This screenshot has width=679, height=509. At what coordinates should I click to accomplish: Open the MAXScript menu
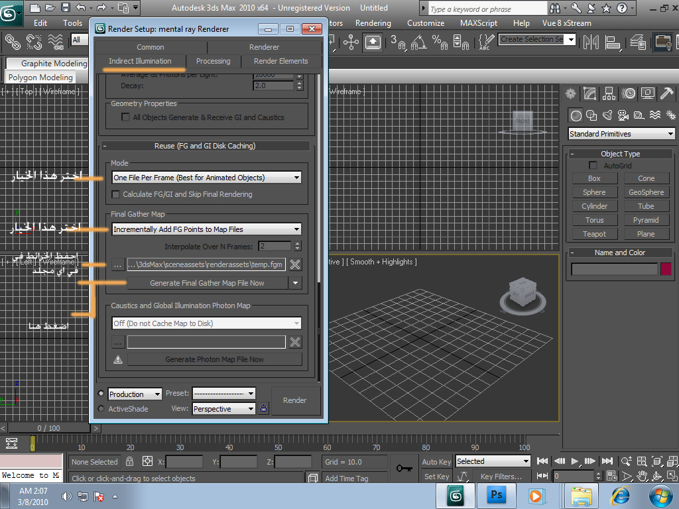pyautogui.click(x=479, y=23)
